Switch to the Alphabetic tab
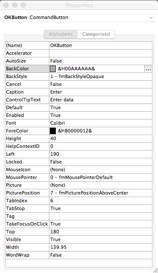The height and width of the screenshot is (273, 158). coord(61,34)
